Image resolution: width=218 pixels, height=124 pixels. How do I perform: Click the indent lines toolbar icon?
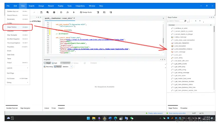pos(98,12)
